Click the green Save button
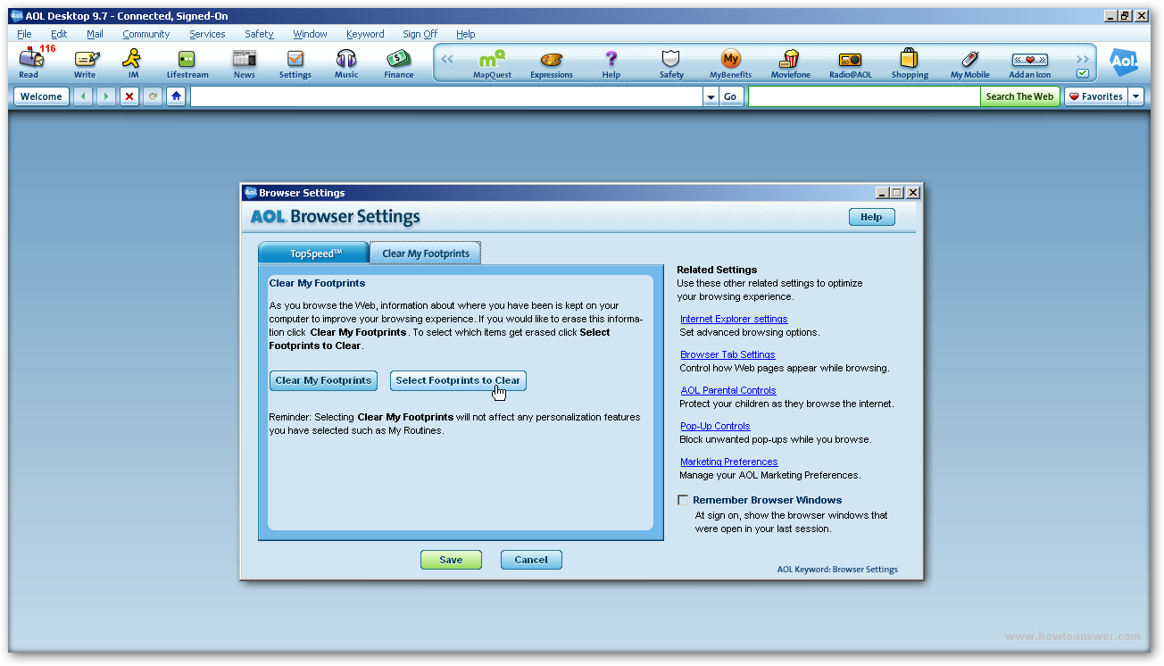The width and height of the screenshot is (1164, 666). coord(451,560)
